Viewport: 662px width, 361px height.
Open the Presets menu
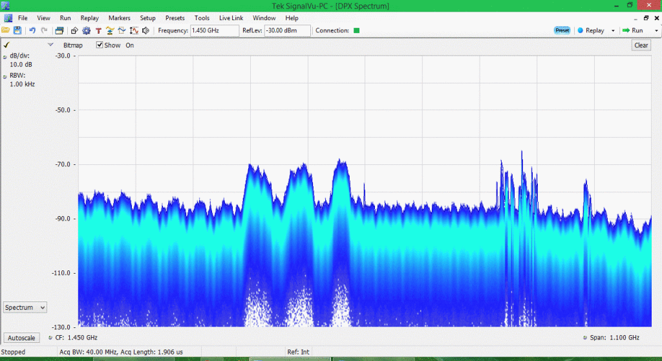tap(175, 18)
